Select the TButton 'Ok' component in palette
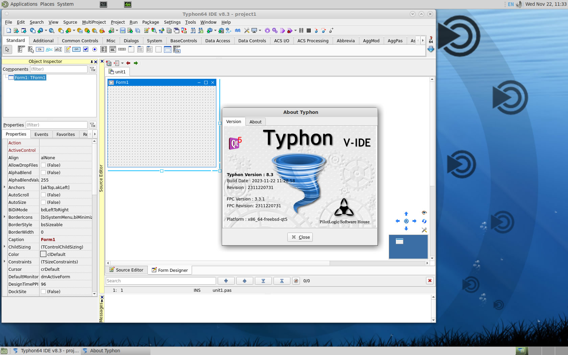 click(x=40, y=49)
